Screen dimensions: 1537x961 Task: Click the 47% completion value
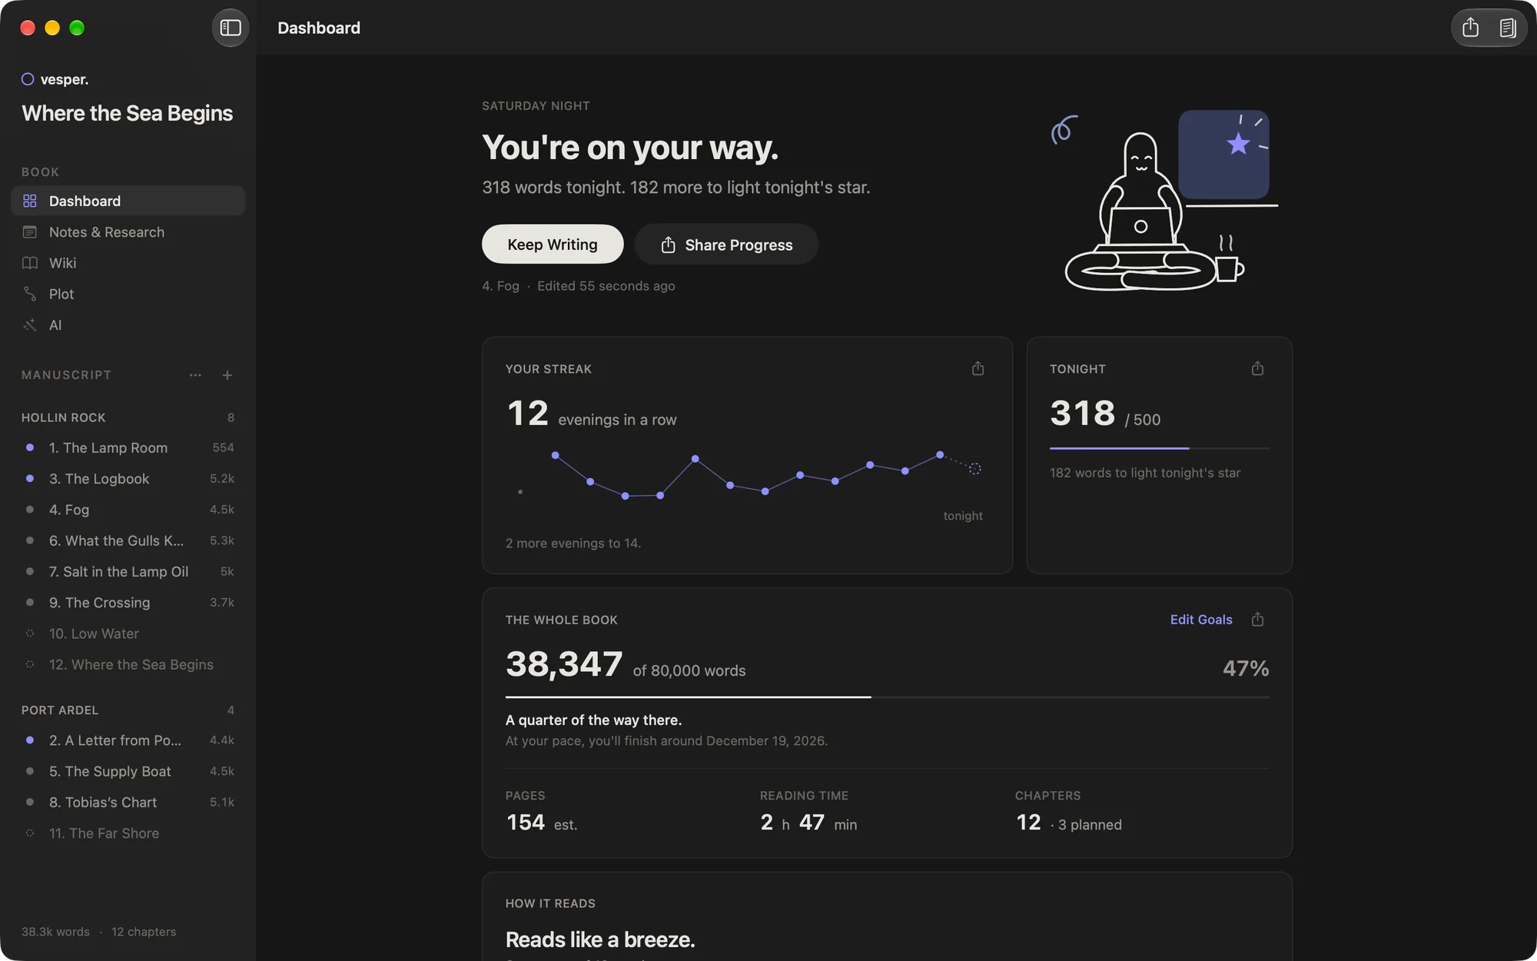pyautogui.click(x=1246, y=668)
